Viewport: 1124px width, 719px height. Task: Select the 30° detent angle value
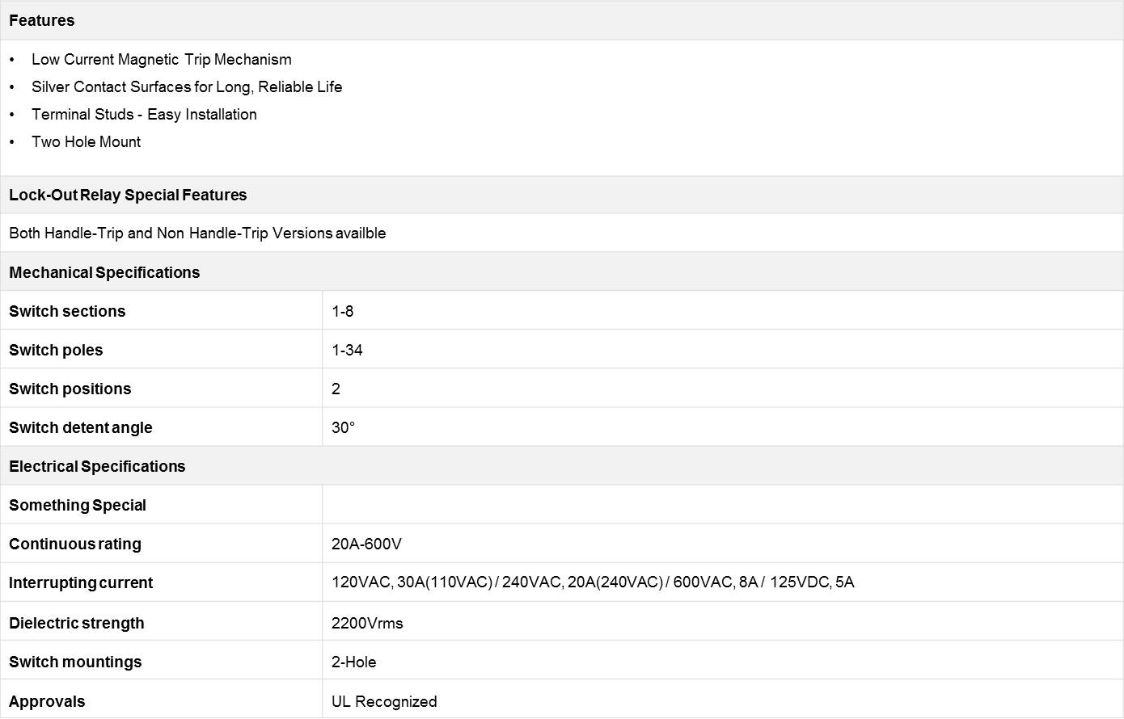(343, 428)
